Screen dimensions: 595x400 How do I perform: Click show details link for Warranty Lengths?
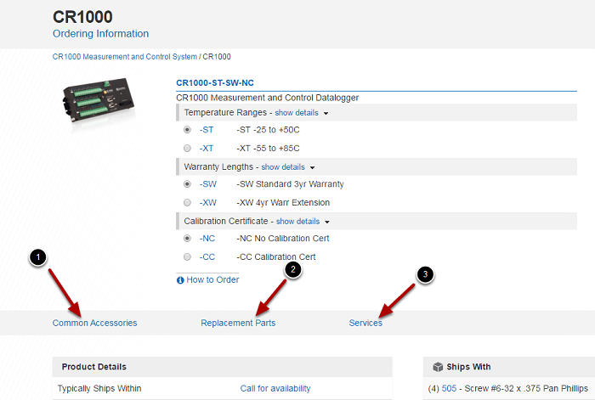(x=283, y=166)
